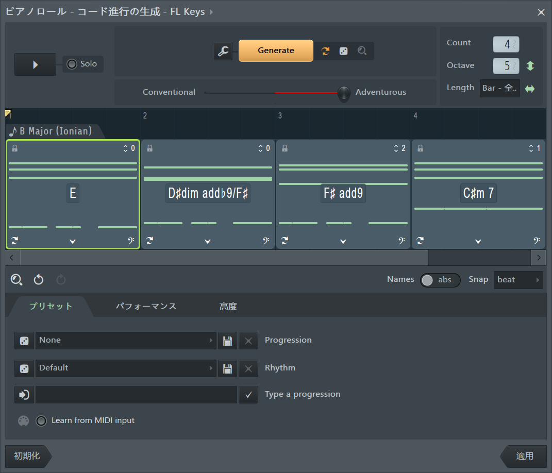Click the orange loop arrows icon near Generate
The height and width of the screenshot is (473, 552).
click(325, 51)
